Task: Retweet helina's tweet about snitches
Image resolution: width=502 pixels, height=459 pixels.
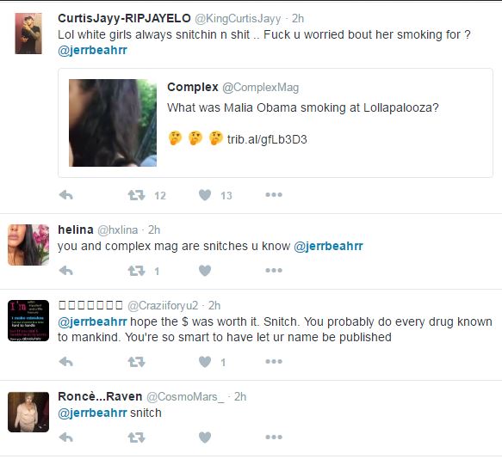Action: coord(136,271)
